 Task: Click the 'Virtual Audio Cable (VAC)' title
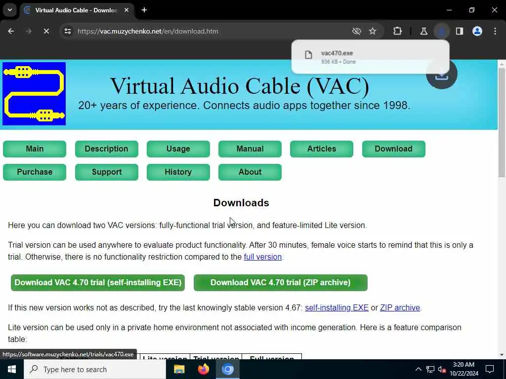point(240,86)
